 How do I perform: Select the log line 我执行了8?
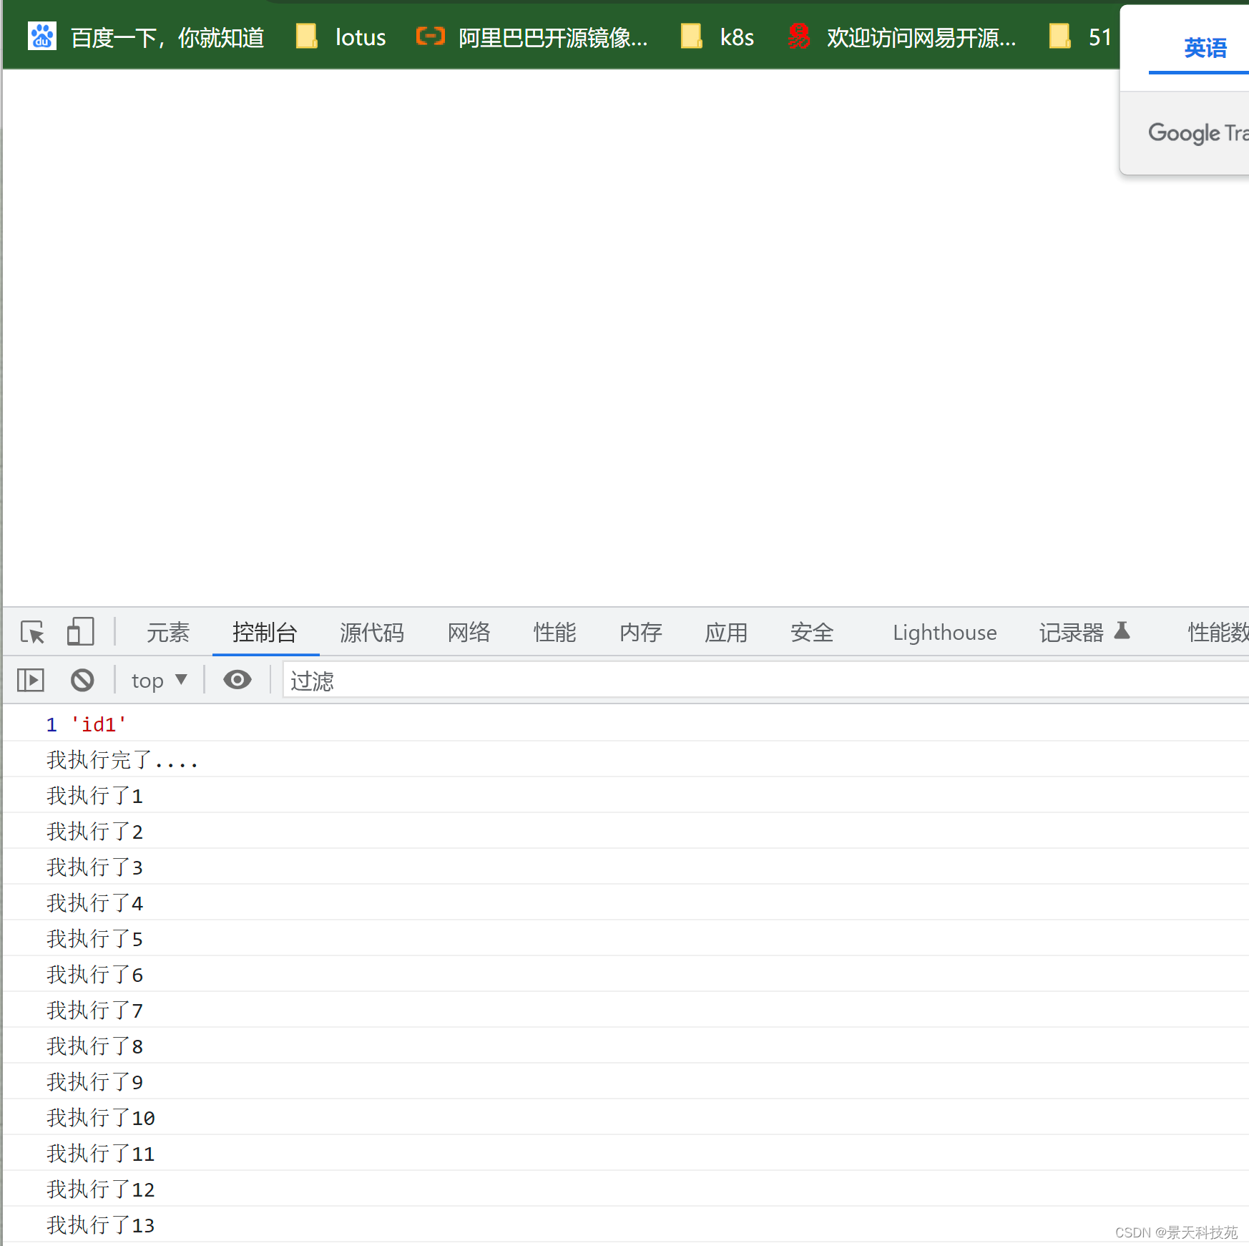pyautogui.click(x=626, y=1046)
